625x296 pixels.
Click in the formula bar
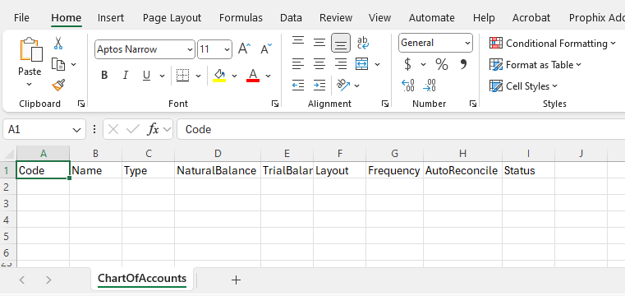pos(401,129)
